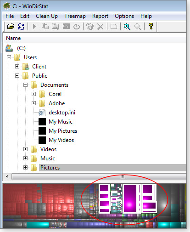Open the Edit menu
The height and width of the screenshot is (232, 190).
click(x=25, y=16)
